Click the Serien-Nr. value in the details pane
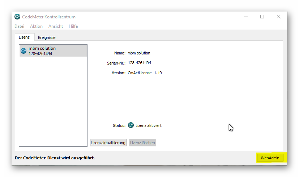Viewport: 299px width, 177px height. 140,63
